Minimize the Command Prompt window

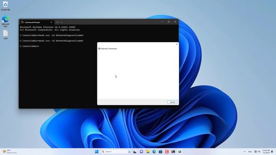click(x=162, y=22)
